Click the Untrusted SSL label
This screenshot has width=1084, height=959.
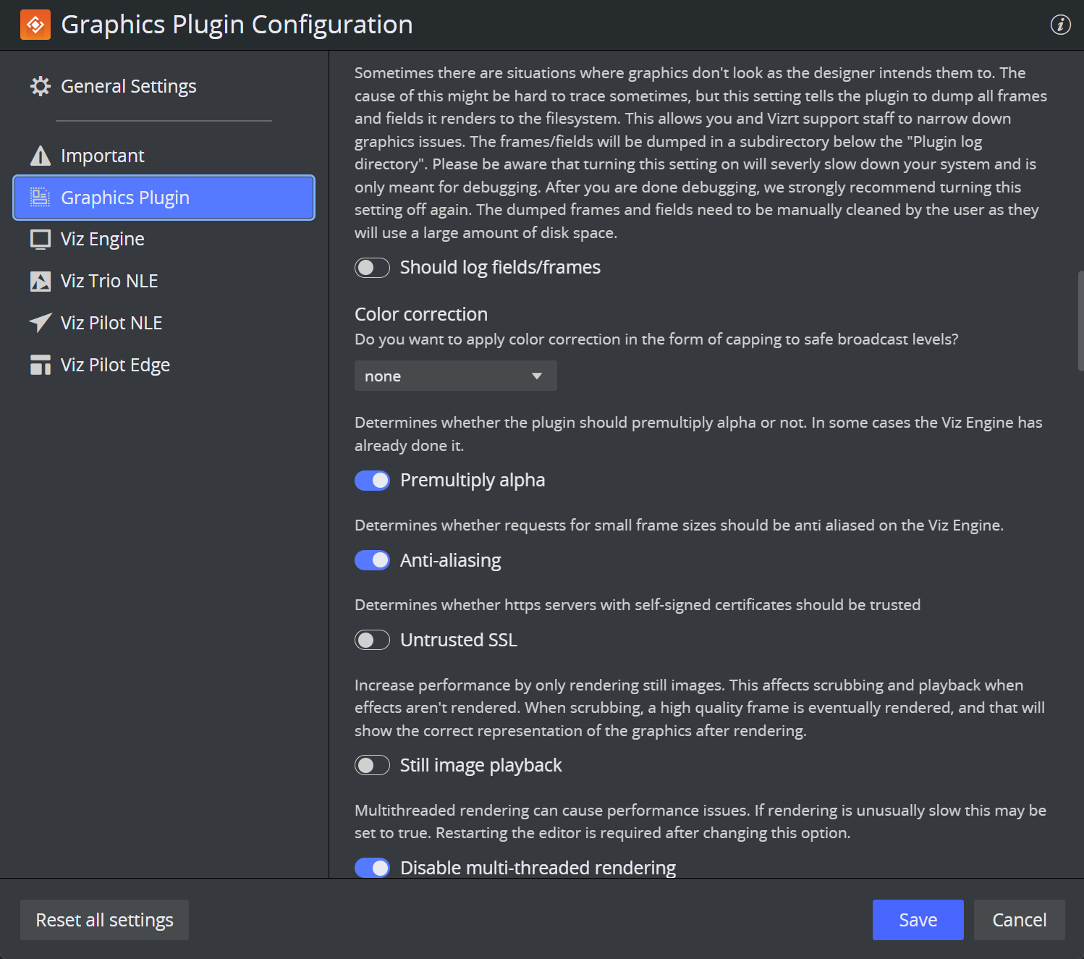click(x=459, y=640)
